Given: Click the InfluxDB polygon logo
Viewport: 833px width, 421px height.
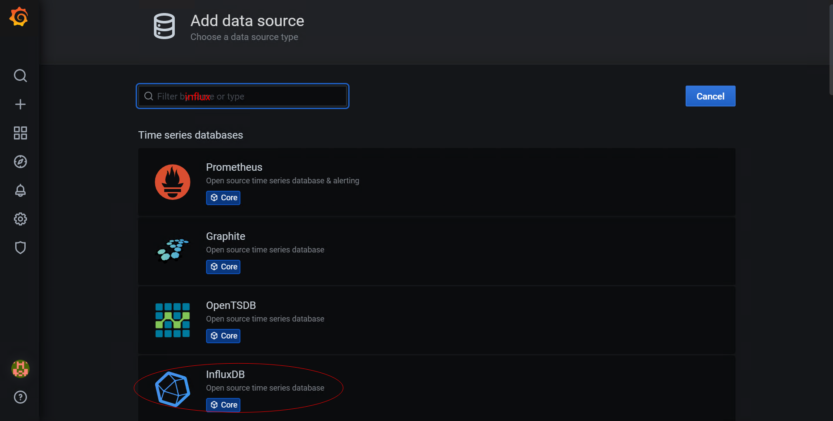Looking at the screenshot, I should tap(173, 389).
